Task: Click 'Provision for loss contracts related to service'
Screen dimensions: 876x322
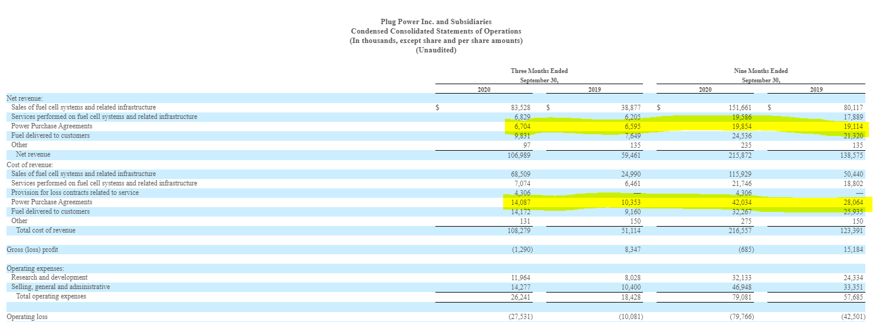Action: tap(75, 192)
